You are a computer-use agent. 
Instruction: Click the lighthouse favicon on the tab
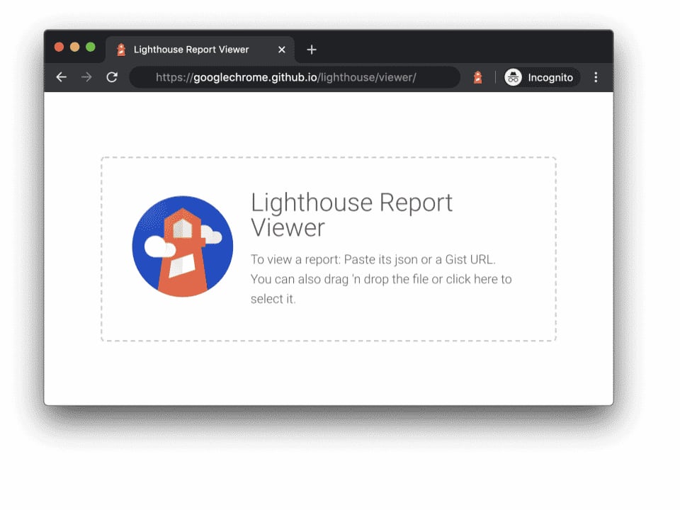pyautogui.click(x=121, y=50)
